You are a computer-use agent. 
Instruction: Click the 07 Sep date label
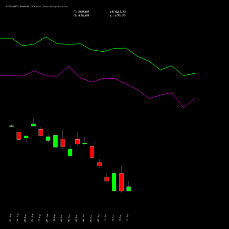point(91,218)
